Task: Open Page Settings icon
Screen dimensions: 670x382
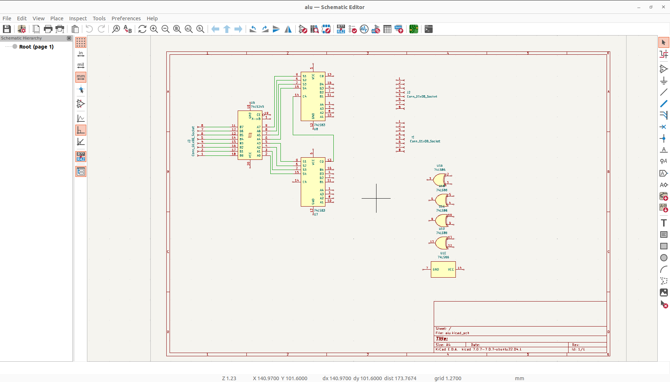Action: [36, 29]
